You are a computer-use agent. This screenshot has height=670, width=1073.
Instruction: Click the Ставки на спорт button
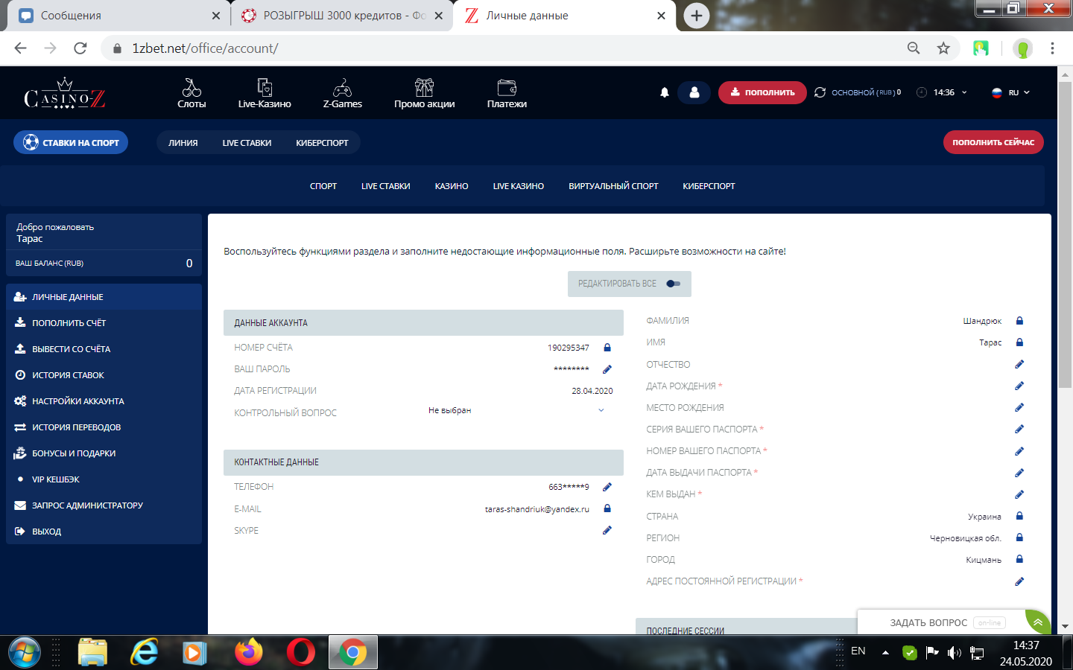71,143
